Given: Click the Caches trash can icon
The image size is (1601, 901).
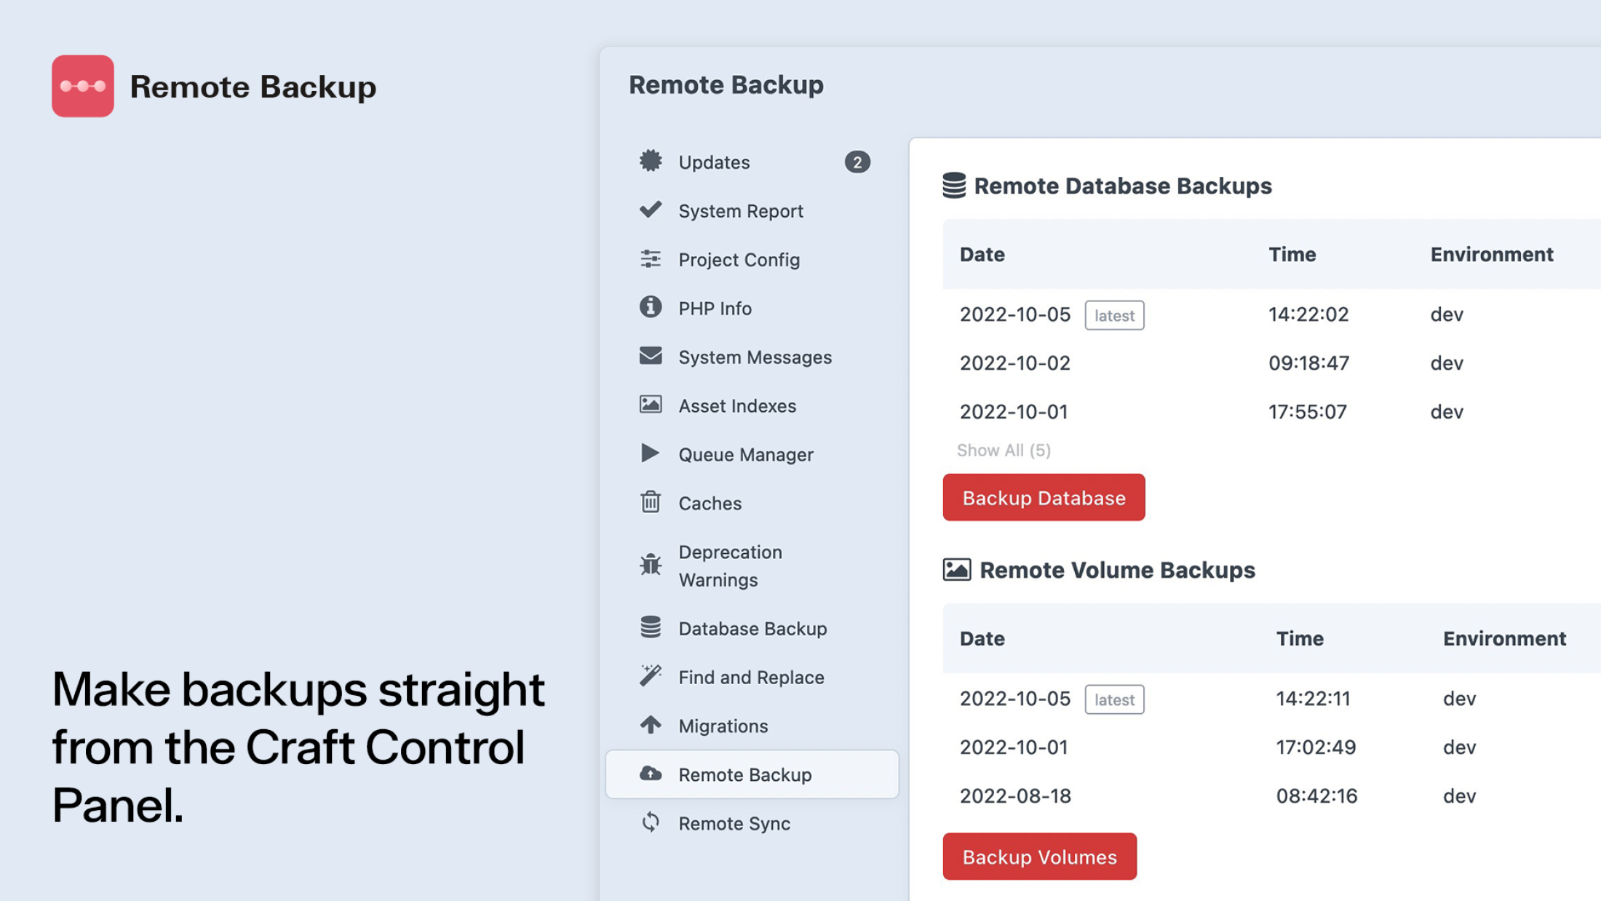Looking at the screenshot, I should (x=651, y=502).
